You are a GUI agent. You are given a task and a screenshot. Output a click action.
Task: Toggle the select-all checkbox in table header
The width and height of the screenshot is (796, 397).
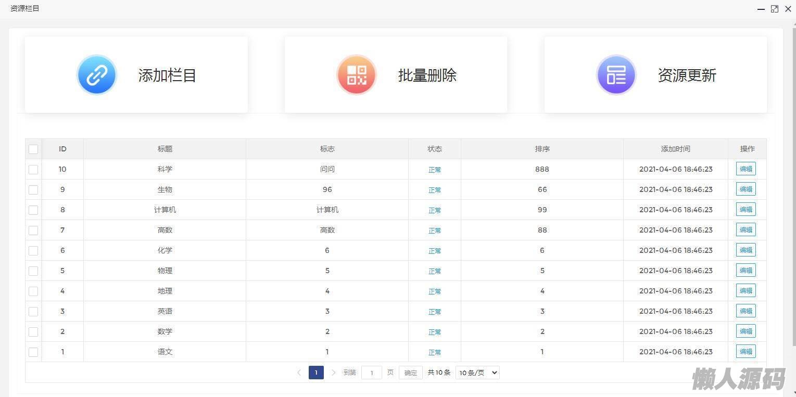[33, 149]
